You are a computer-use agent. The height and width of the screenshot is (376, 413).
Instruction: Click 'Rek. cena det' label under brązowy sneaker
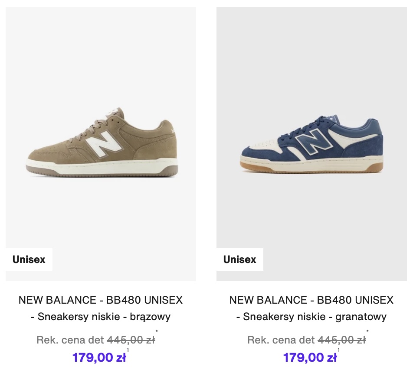70,340
